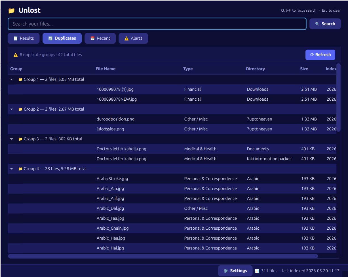Open the Alerts tab

pos(133,38)
